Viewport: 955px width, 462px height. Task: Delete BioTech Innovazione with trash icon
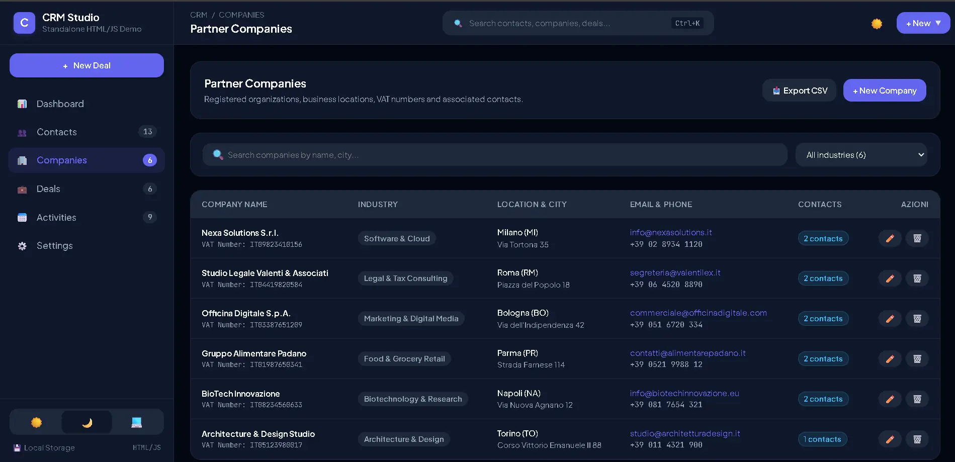(917, 399)
